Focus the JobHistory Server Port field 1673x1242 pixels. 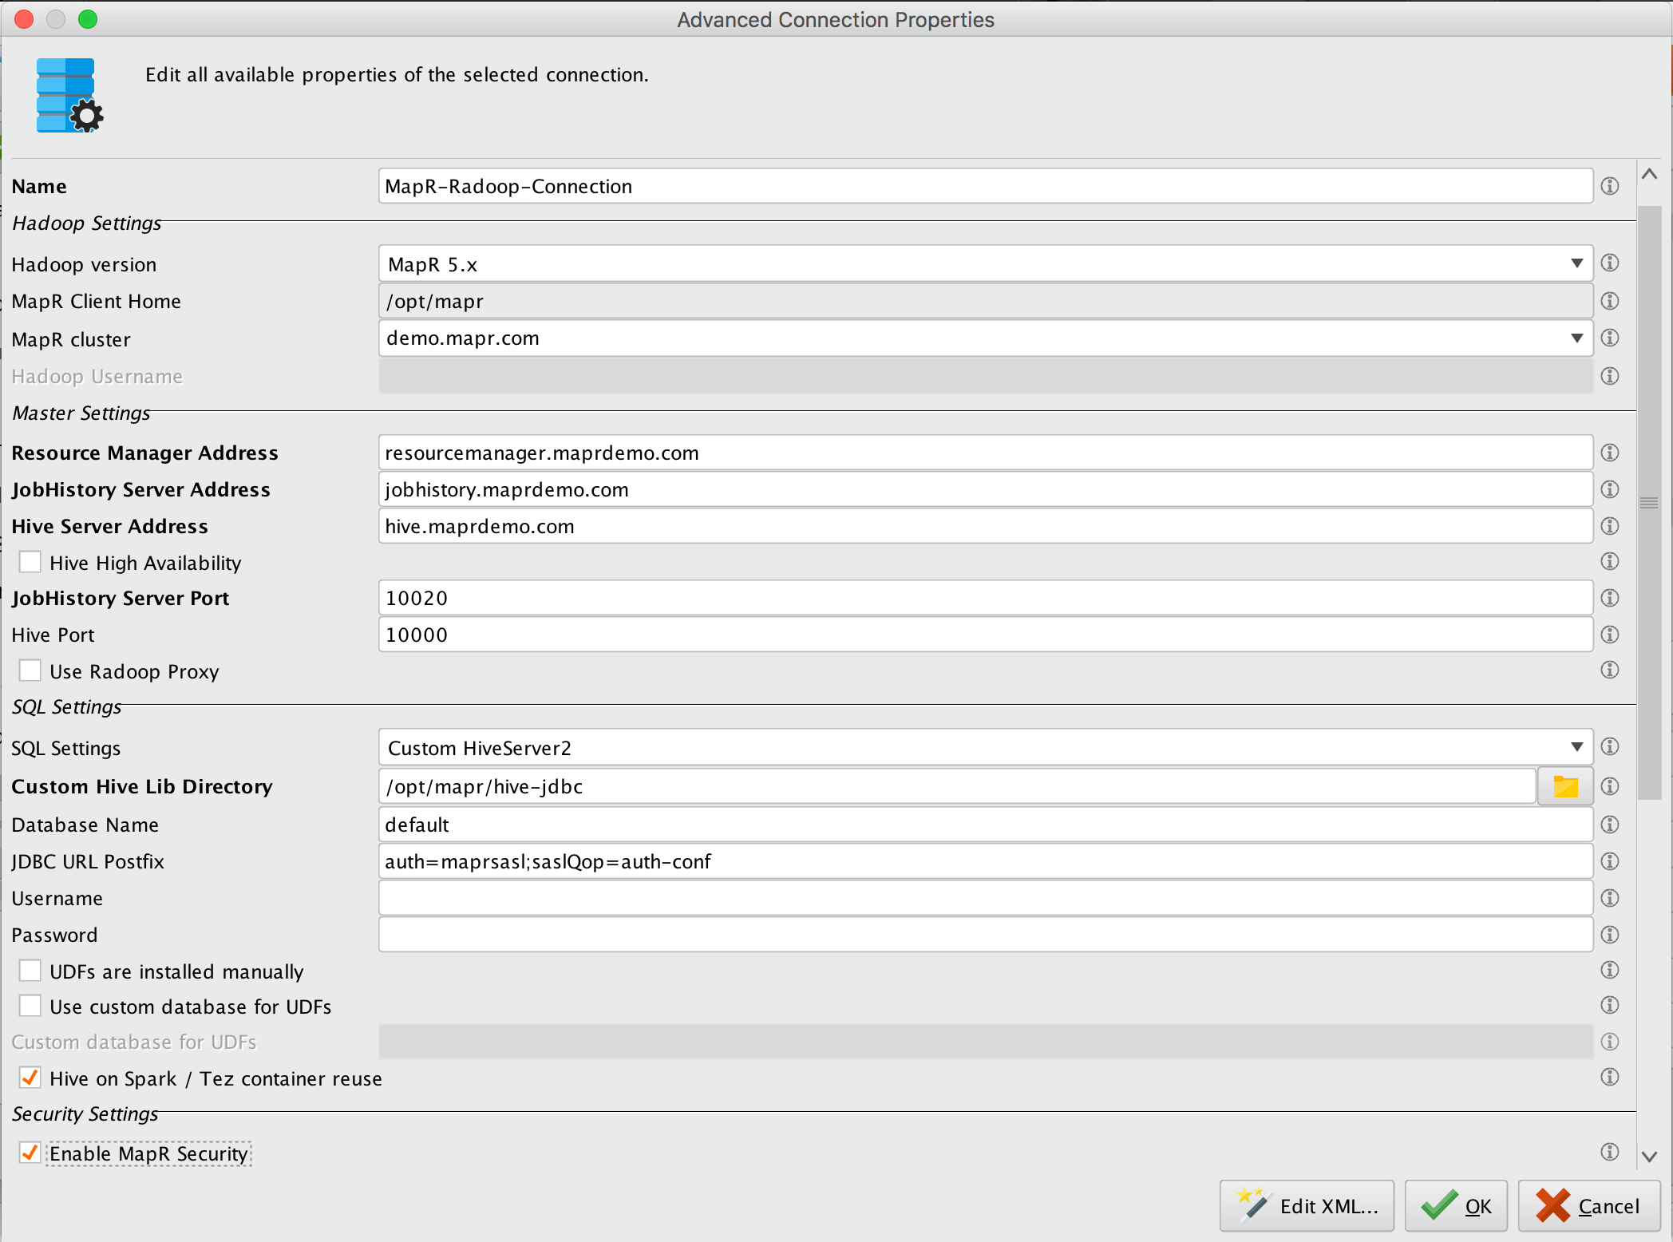(x=986, y=598)
